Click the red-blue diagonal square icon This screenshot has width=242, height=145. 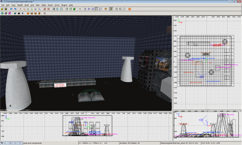(x=44, y=13)
